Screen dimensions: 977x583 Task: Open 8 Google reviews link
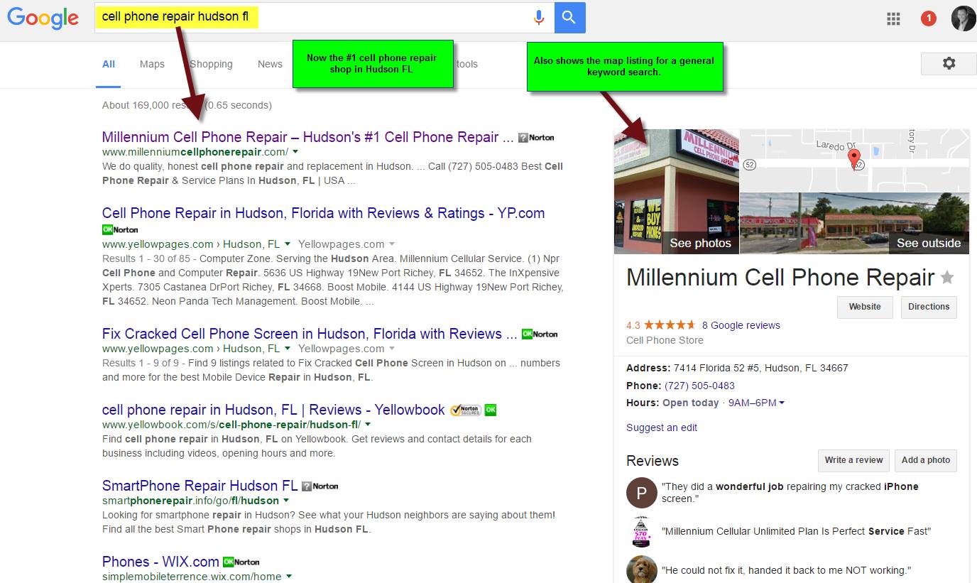pyautogui.click(x=741, y=325)
